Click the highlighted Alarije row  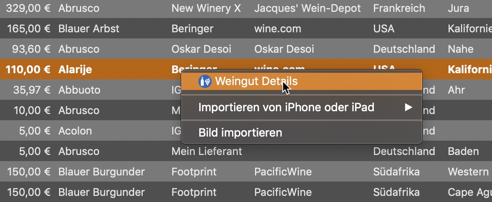[246, 70]
